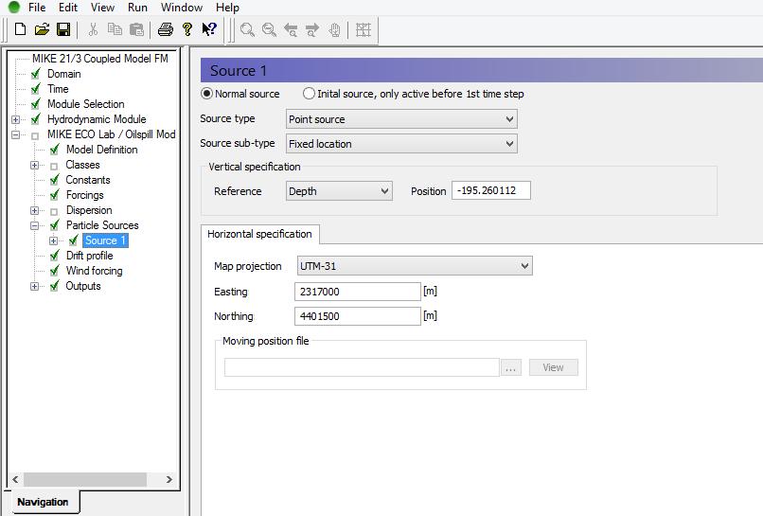
Task: Open the Help menu
Action: click(228, 8)
